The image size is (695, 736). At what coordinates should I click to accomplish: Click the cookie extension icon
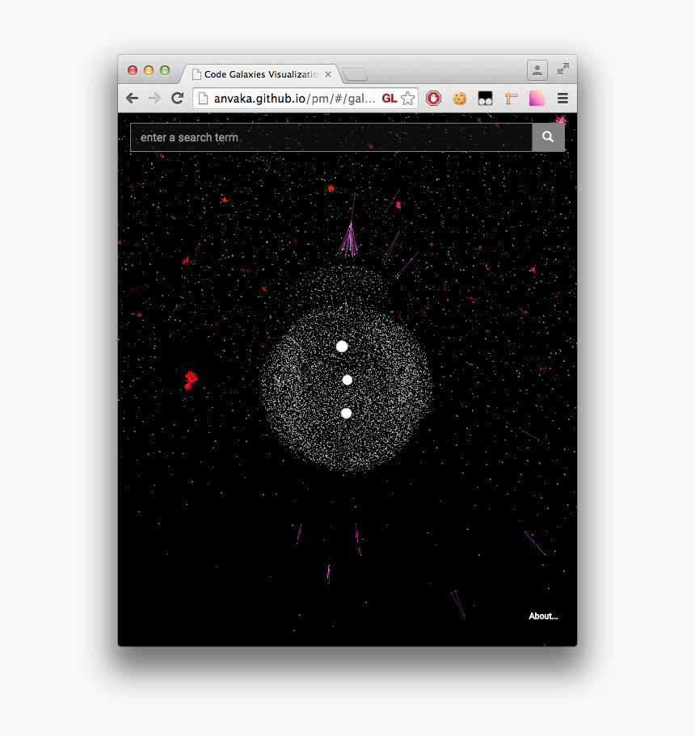pyautogui.click(x=459, y=98)
